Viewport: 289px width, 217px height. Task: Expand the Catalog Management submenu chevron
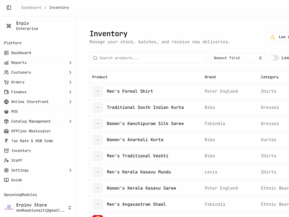(70, 121)
